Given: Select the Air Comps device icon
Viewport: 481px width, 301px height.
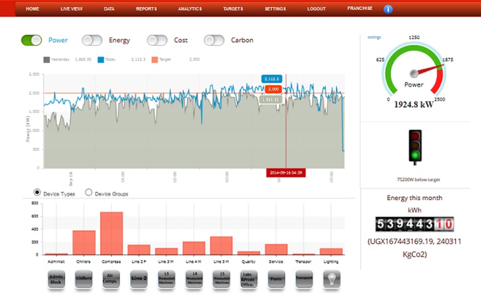Looking at the screenshot, I should tap(111, 279).
